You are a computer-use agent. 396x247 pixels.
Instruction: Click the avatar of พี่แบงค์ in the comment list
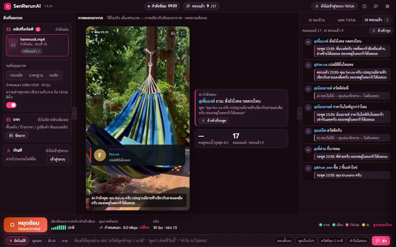click(x=308, y=42)
